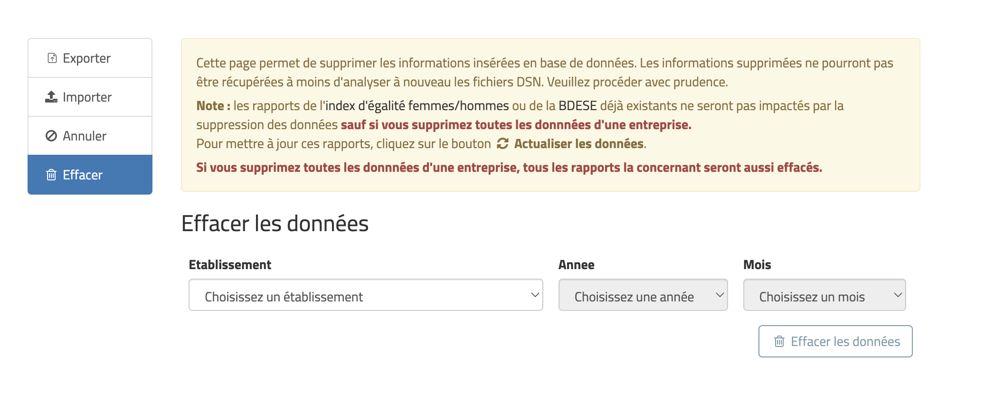
Task: Click trash icon in Effacer les données button
Action: click(779, 341)
